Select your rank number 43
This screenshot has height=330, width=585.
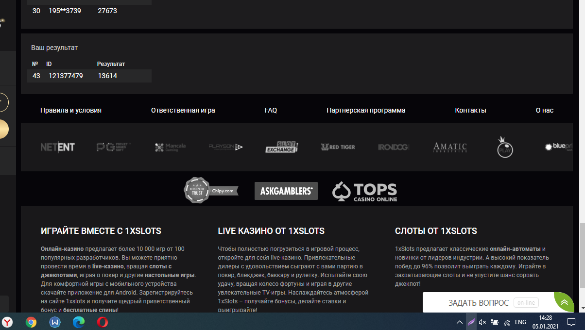[36, 76]
